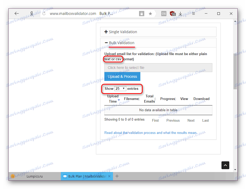Click the scroll-to-top black arrow button
This screenshot has width=246, height=189.
(225, 165)
